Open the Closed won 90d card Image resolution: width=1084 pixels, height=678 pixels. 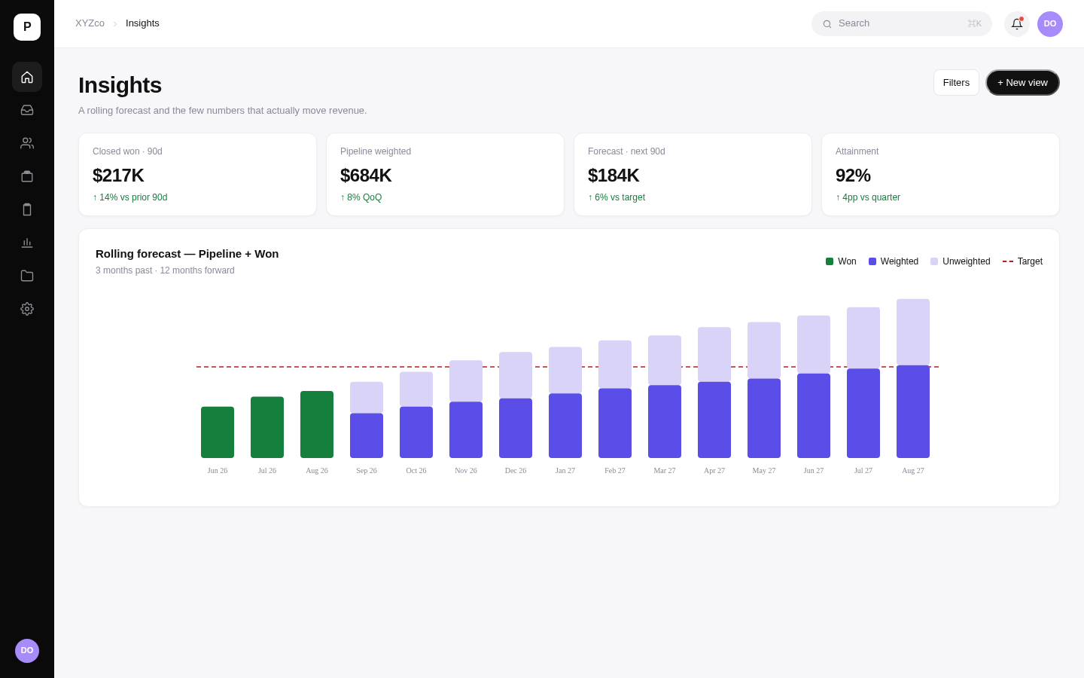(x=197, y=175)
